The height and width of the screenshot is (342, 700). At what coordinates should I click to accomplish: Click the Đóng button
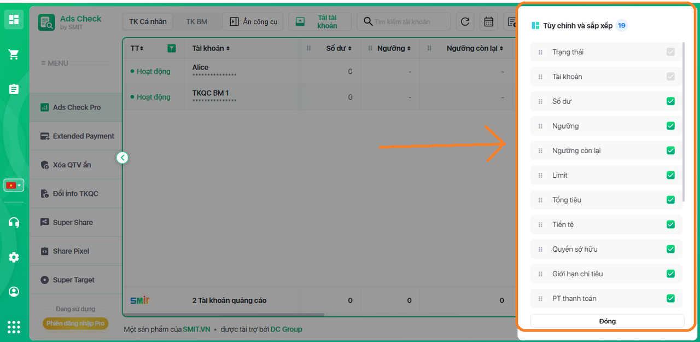607,321
